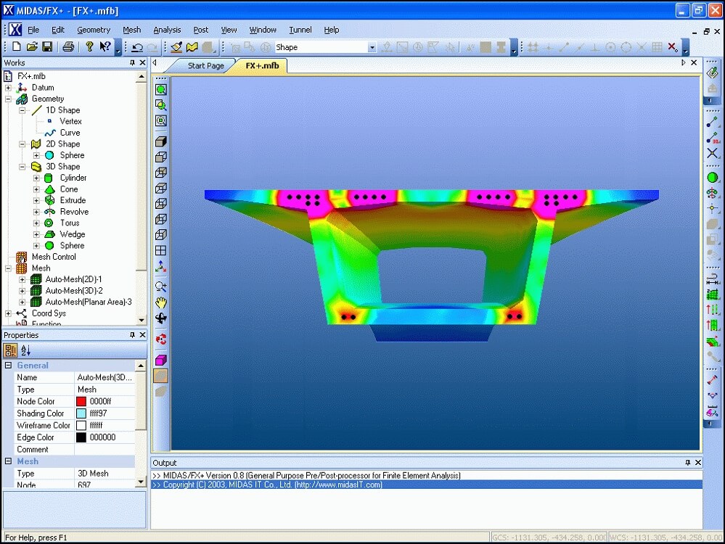
Task: Click the red X snap-off icon
Action: [x=672, y=47]
